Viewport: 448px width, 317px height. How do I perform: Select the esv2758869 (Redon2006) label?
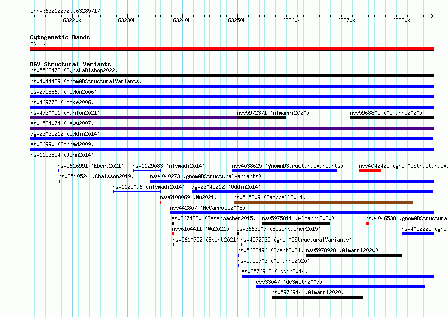click(x=63, y=92)
